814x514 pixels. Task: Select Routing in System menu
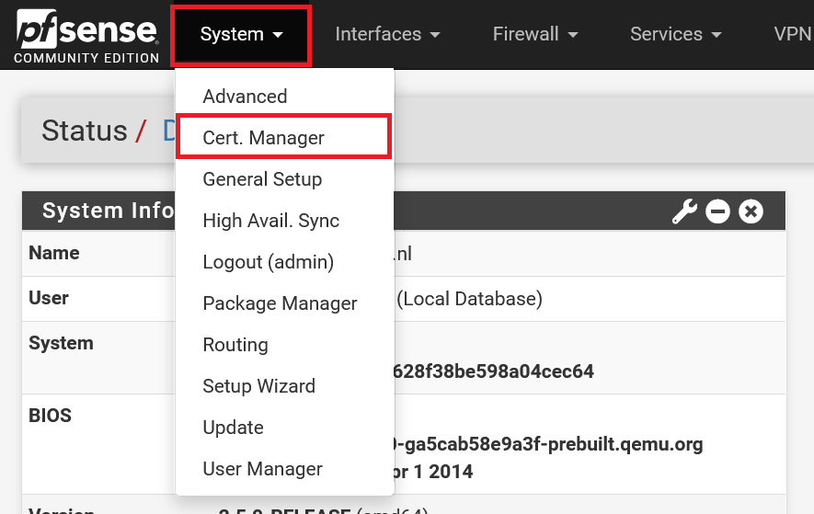[x=235, y=345]
